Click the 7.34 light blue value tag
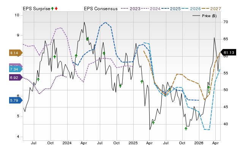The image size is (243, 145). pyautogui.click(x=16, y=69)
